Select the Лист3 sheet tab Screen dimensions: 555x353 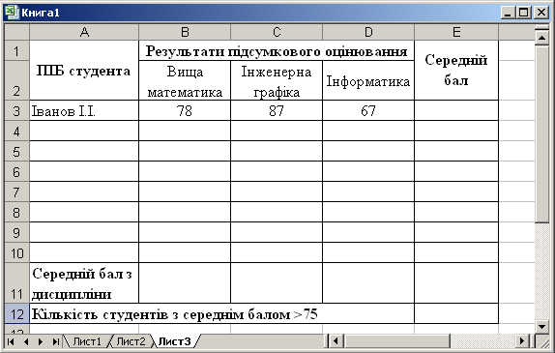point(174,341)
